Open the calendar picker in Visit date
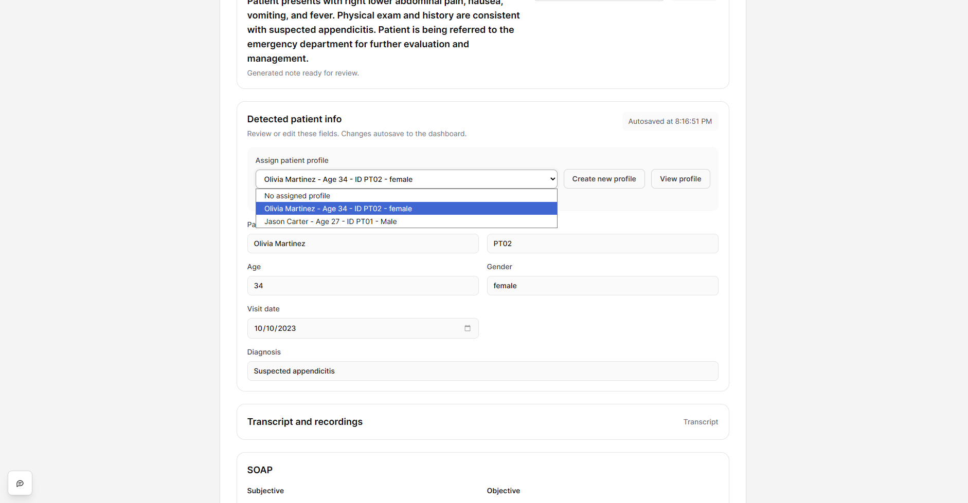The height and width of the screenshot is (503, 968). coord(468,328)
